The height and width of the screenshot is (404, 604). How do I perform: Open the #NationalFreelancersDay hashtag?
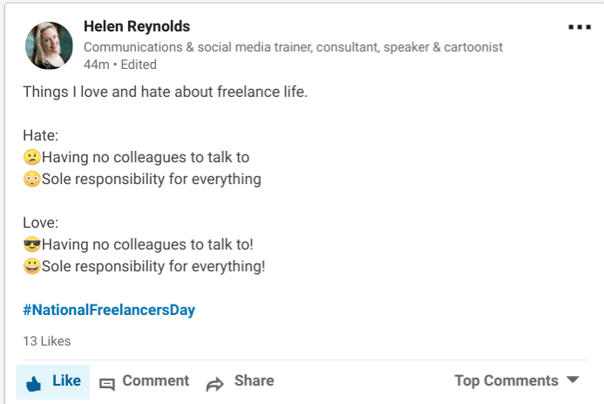click(109, 310)
